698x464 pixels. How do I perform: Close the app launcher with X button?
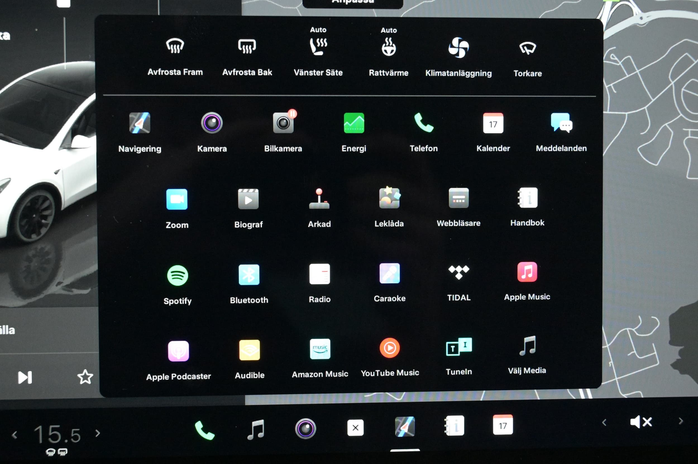(355, 428)
